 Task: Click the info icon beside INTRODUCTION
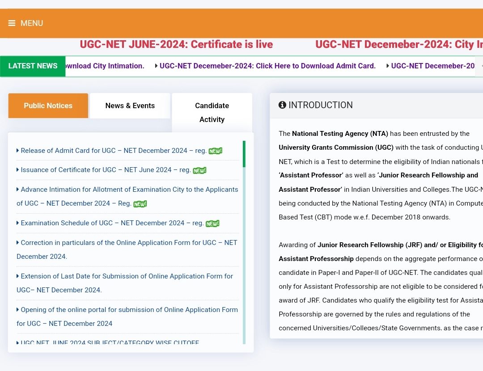pos(282,105)
